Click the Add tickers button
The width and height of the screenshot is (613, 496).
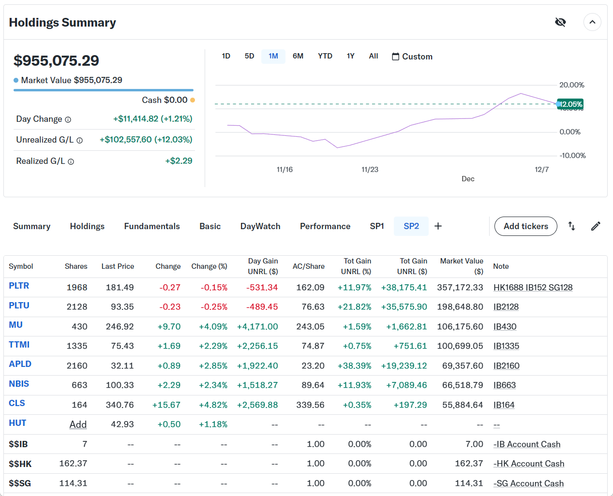(x=525, y=226)
